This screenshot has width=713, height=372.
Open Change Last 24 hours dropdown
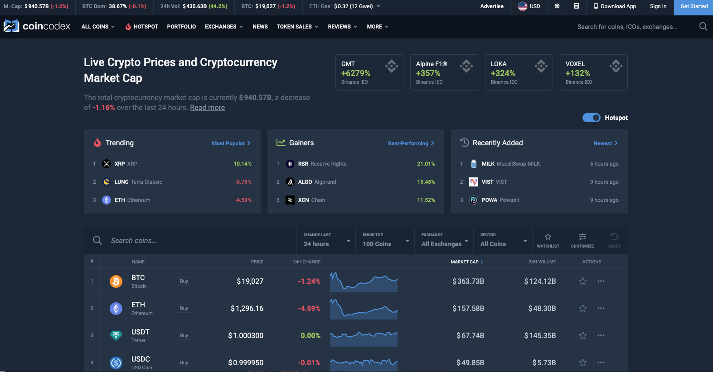pyautogui.click(x=326, y=240)
